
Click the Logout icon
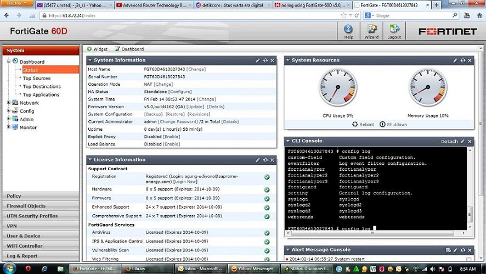[394, 31]
